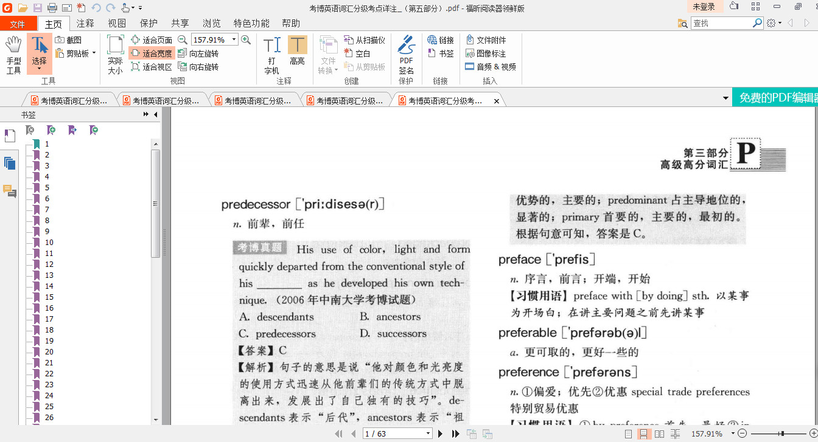818x442 pixels.
Task: Open the page number dropdown 1 / 63
Action: click(x=428, y=433)
